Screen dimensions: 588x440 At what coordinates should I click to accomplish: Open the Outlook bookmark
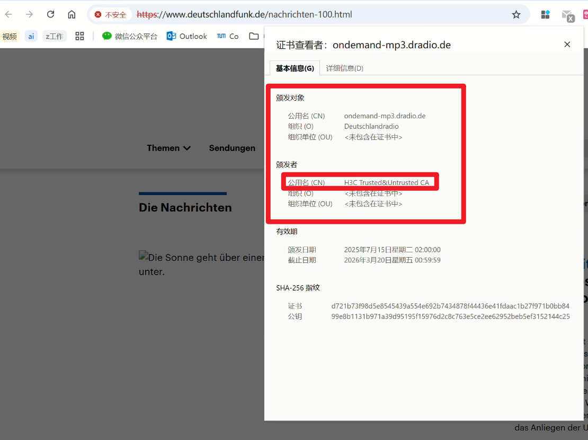187,36
